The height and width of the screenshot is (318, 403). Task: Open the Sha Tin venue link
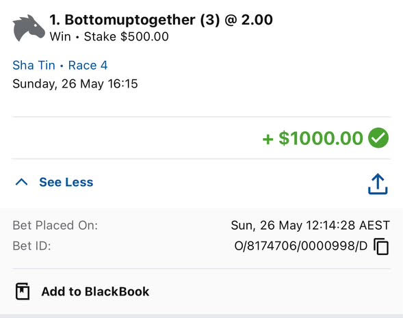point(34,65)
